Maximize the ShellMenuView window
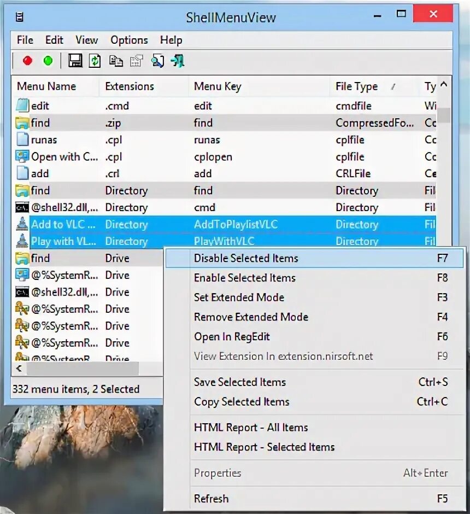Image resolution: width=470 pixels, height=514 pixels. pos(401,14)
